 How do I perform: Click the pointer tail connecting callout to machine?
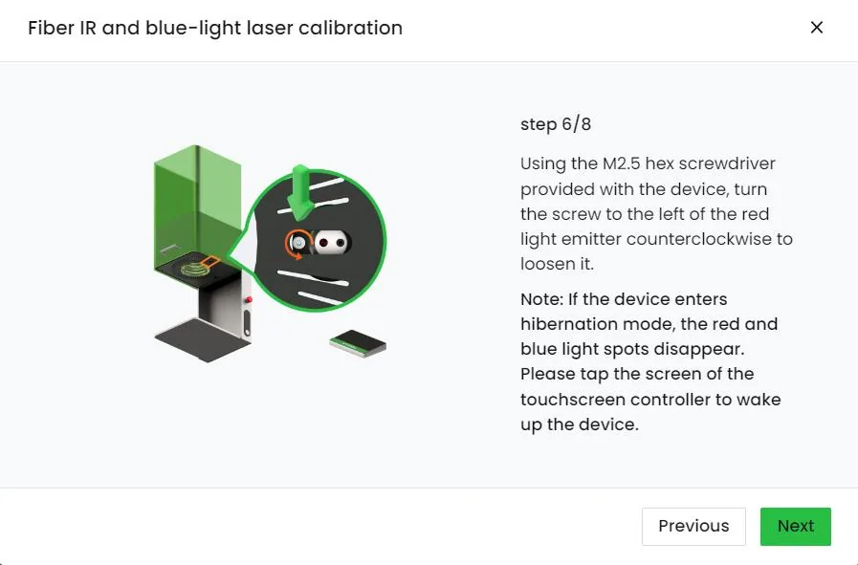241,250
